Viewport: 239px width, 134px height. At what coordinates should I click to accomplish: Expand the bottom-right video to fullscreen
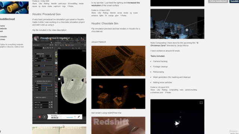201,103
